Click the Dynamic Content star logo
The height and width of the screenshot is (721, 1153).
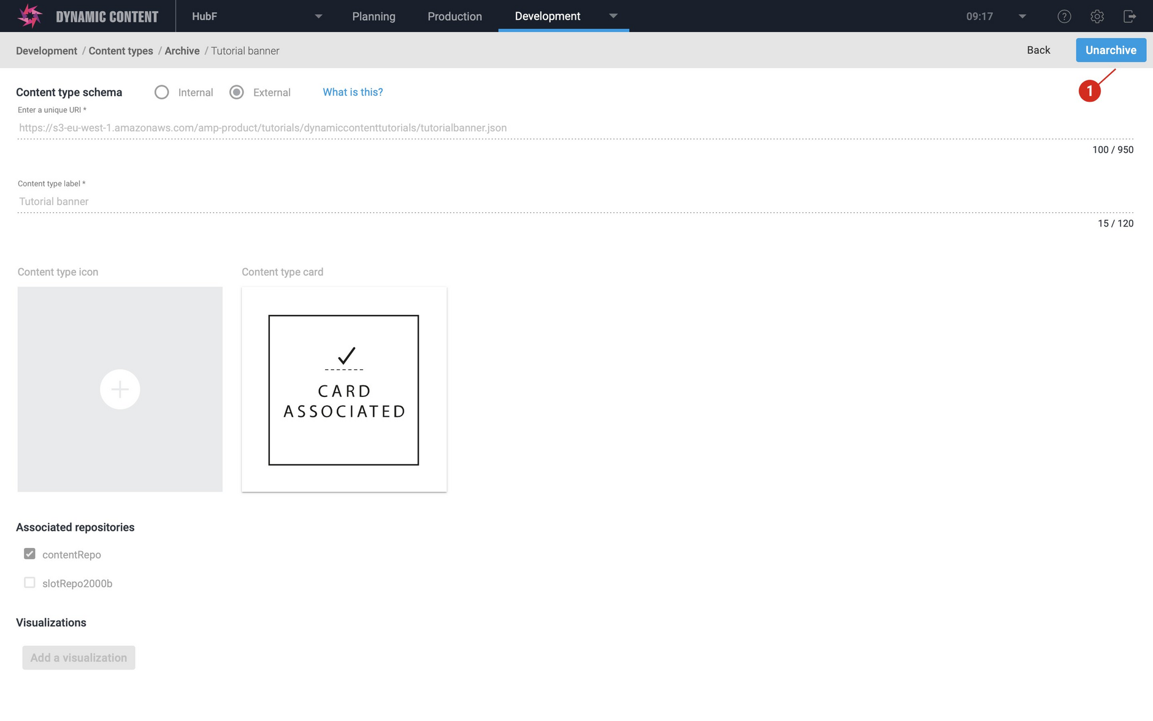29,16
